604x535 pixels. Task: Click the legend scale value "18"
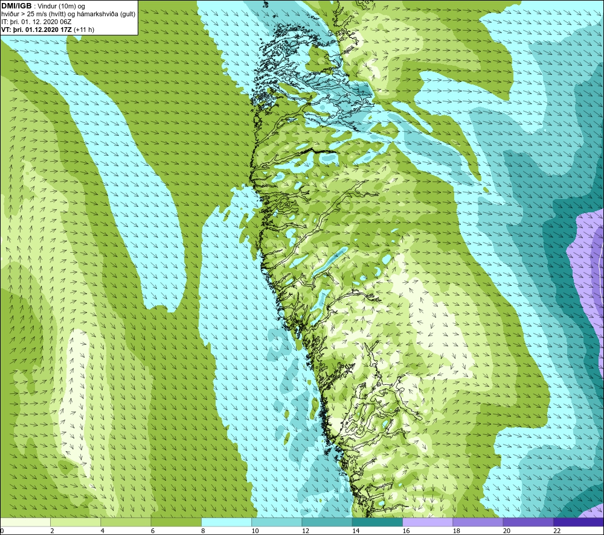click(456, 531)
